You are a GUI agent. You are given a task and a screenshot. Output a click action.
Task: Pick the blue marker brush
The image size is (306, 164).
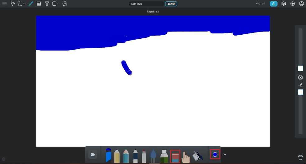(109, 155)
